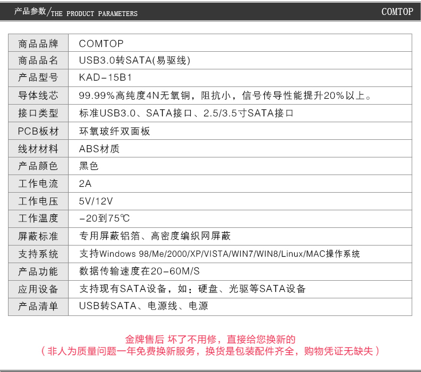421x372 pixels.
Task: Select the 工作电流 label cell
Action: (38, 184)
